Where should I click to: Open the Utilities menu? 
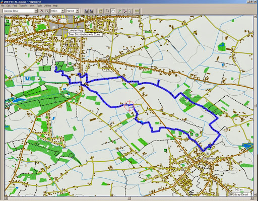click(x=47, y=6)
